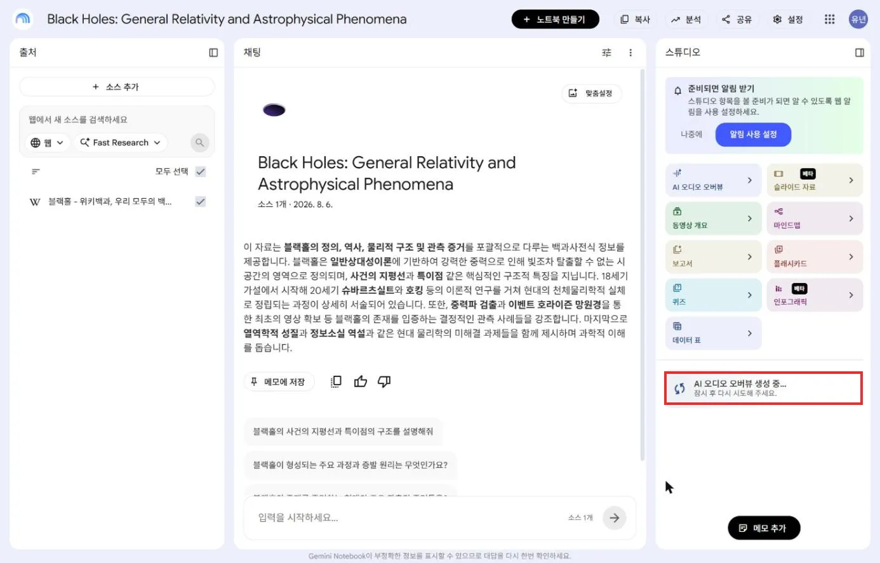
Task: Click the 맞춤설정 button
Action: 591,93
